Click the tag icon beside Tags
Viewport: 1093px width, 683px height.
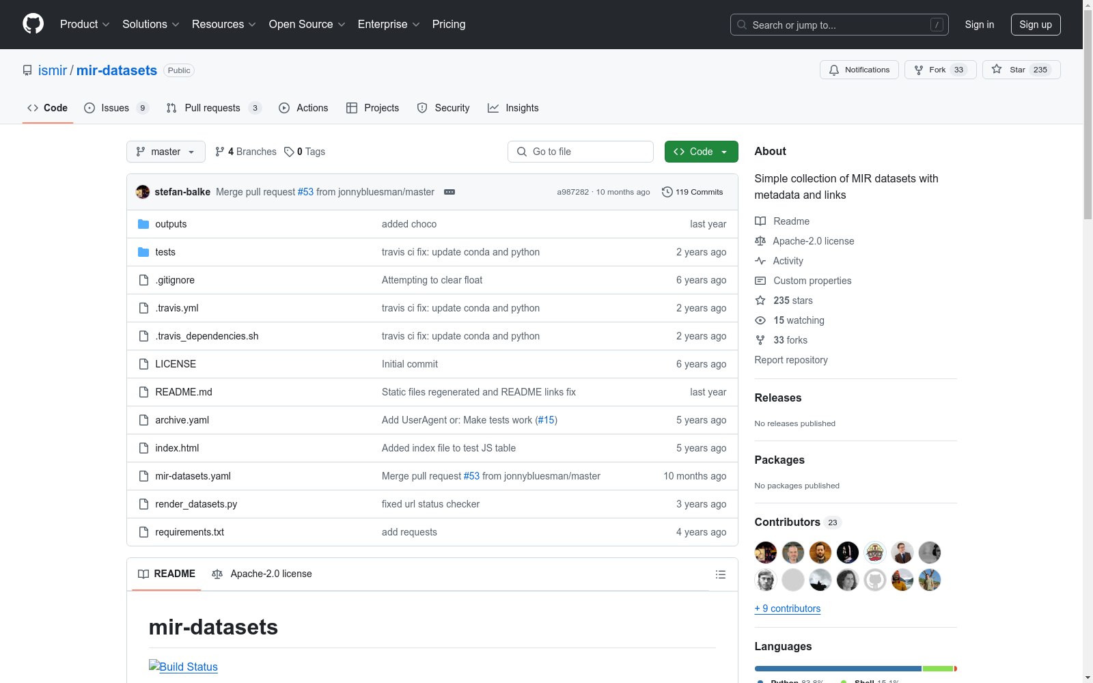tap(289, 152)
